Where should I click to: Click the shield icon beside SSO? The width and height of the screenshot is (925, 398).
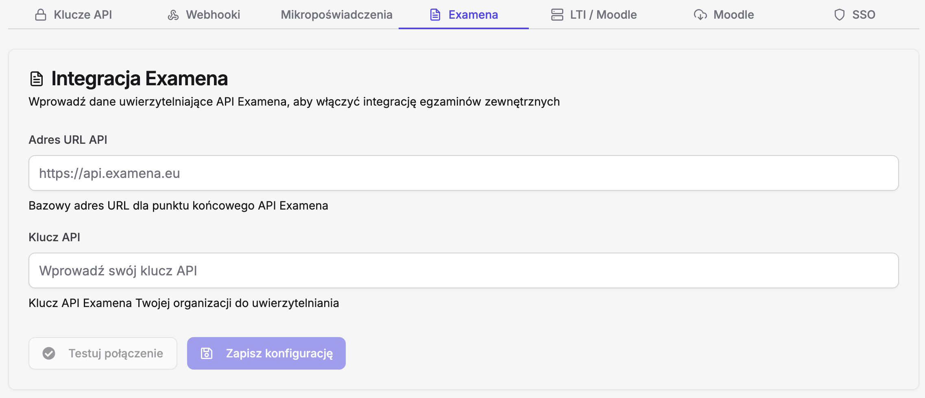(x=840, y=15)
